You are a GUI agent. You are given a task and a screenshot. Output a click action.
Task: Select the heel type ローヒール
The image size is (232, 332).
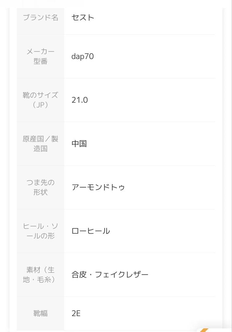tap(91, 231)
